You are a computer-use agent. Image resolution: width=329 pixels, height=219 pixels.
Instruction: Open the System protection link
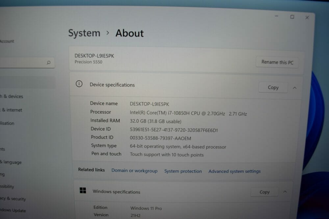tap(183, 171)
